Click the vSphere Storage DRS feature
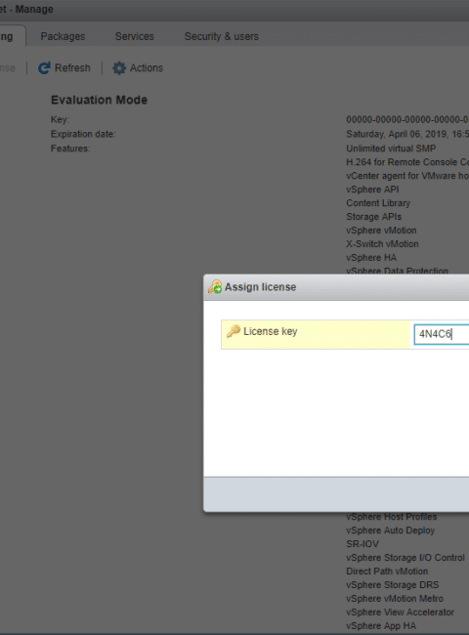 coord(393,585)
